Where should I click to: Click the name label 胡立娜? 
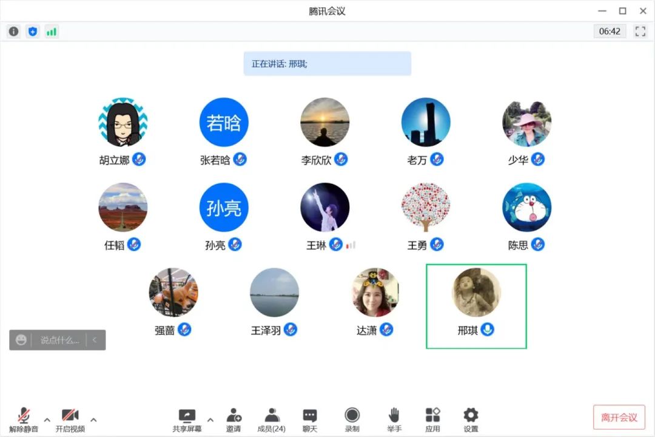click(x=115, y=160)
